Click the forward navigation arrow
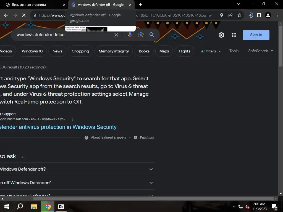This screenshot has width=283, height=212. pos(15,15)
